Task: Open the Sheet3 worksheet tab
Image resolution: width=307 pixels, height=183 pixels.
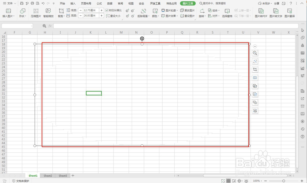Action: coord(63,176)
